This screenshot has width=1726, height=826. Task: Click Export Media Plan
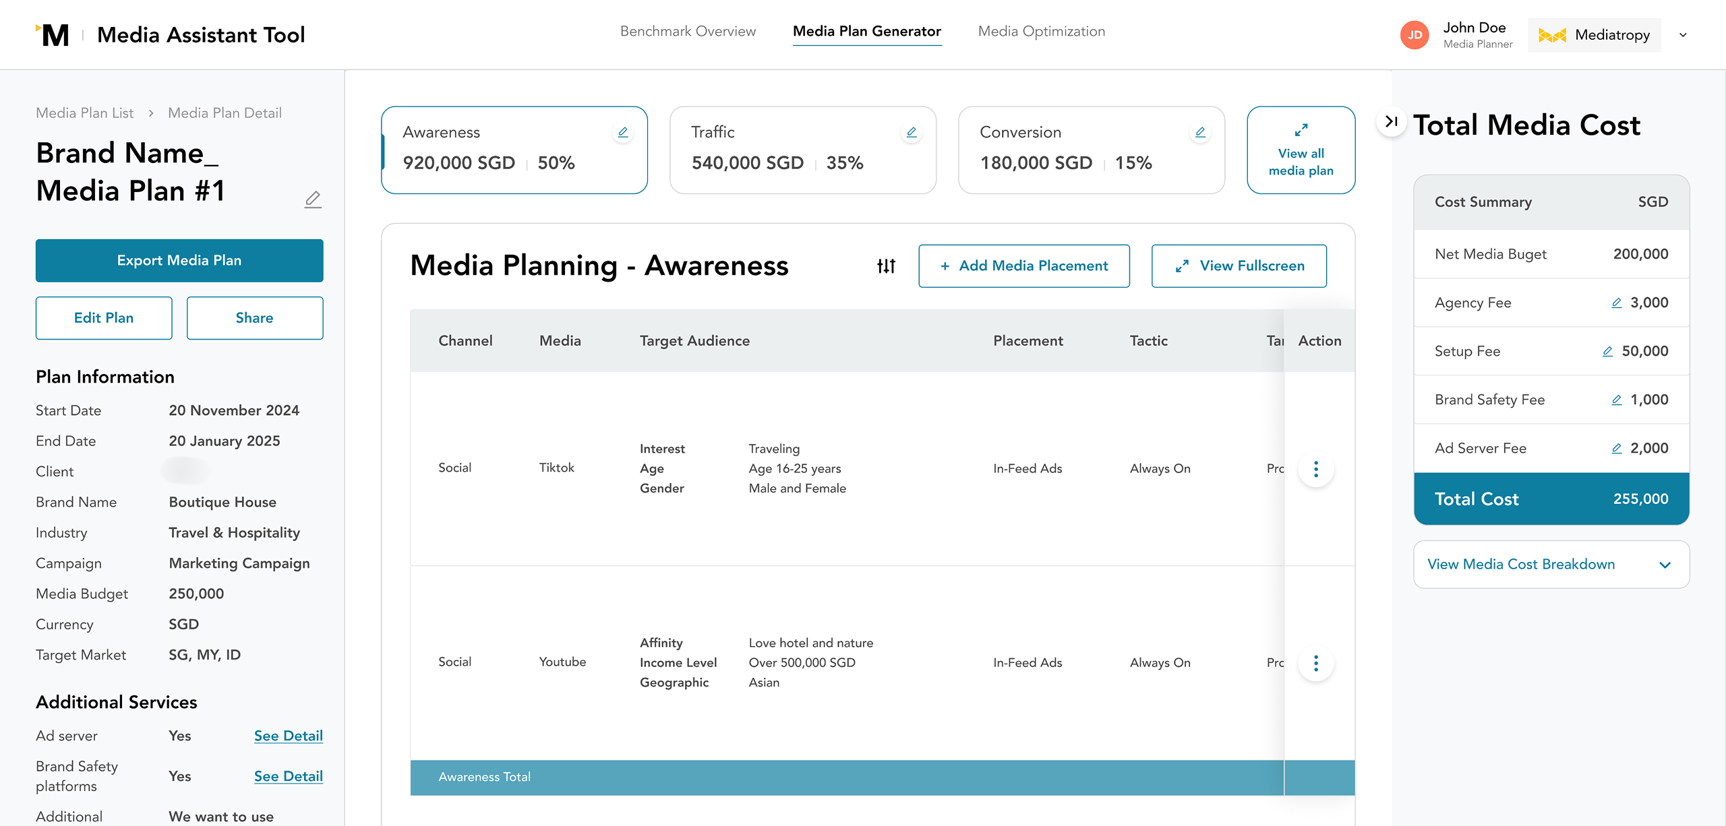click(x=179, y=261)
